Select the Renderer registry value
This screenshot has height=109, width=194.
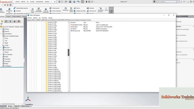tap(75, 27)
